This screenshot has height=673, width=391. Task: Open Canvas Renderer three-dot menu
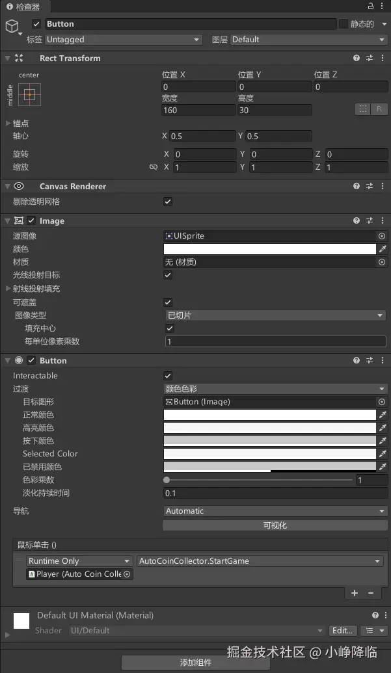383,186
